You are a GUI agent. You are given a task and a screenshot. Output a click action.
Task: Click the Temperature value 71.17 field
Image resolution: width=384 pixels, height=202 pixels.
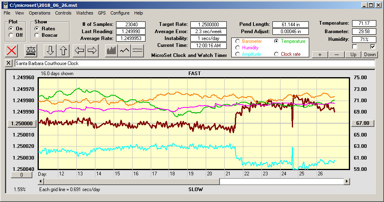coord(364,23)
